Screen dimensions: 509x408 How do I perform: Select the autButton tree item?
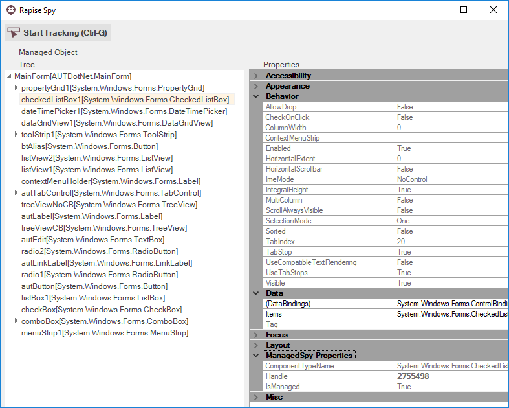tap(94, 286)
